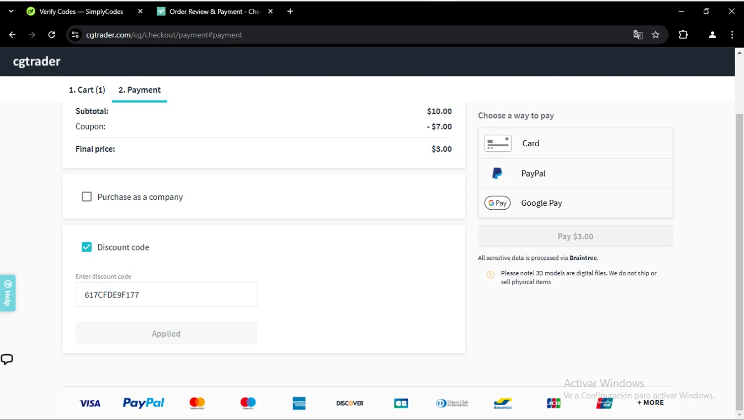The width and height of the screenshot is (744, 420).
Task: Check Purchase as a company
Action: tap(86, 197)
